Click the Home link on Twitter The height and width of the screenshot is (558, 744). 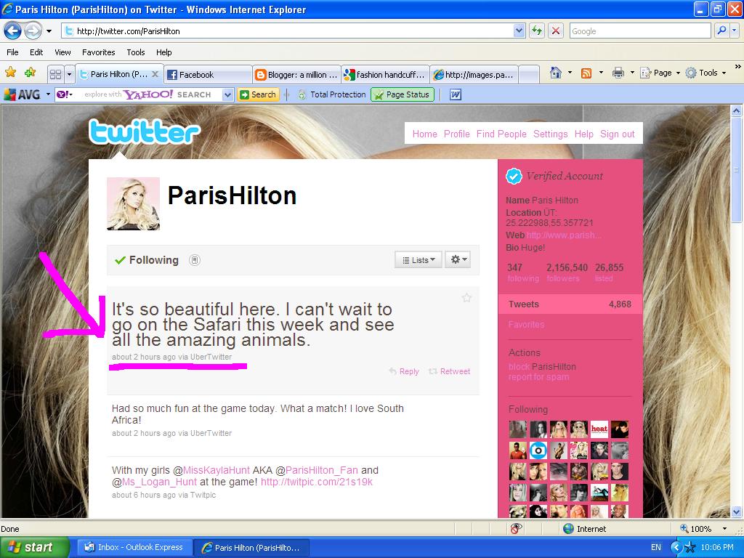pyautogui.click(x=424, y=134)
